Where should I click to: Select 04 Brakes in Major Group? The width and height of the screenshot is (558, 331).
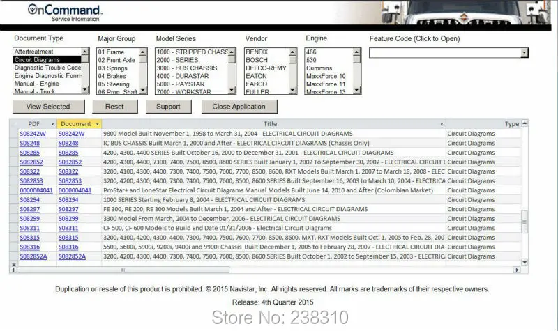(x=118, y=76)
